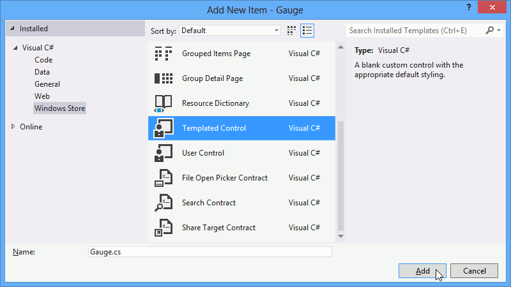Screen dimensions: 511x287
Task: Click the File Open Picker Contract icon
Action: [163, 178]
